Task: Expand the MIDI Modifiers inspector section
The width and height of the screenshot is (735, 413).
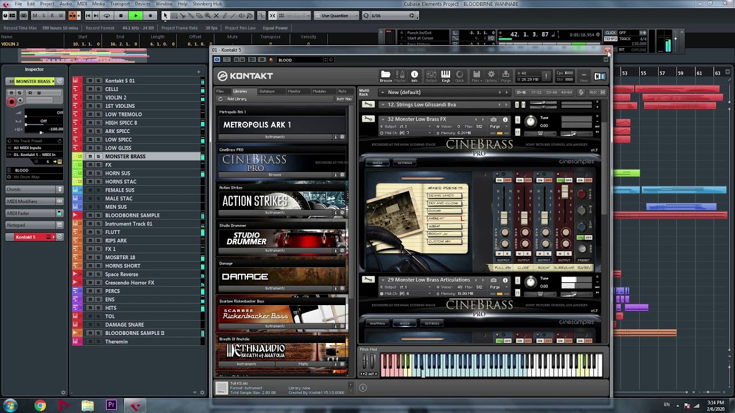Action: click(34, 201)
